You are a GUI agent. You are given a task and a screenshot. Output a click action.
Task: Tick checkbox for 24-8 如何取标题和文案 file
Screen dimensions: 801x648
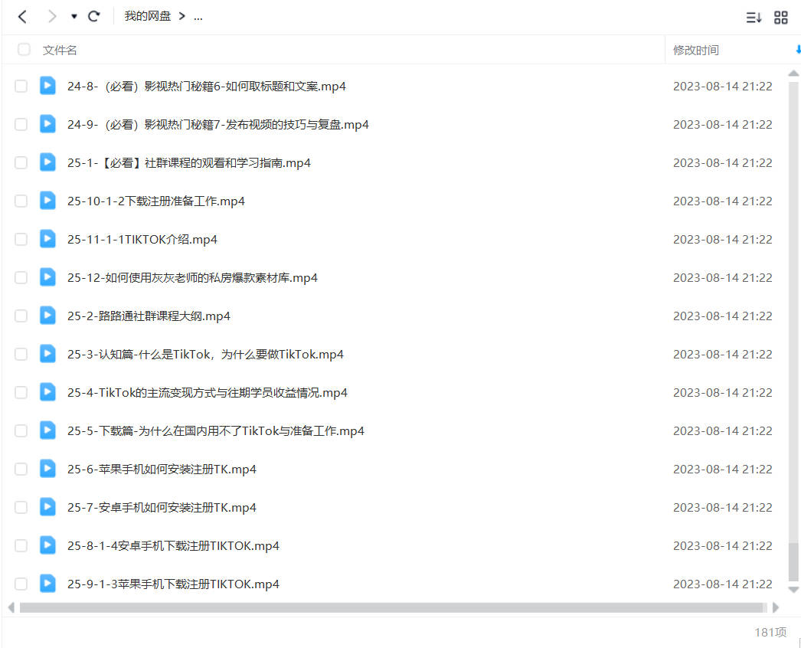[21, 86]
